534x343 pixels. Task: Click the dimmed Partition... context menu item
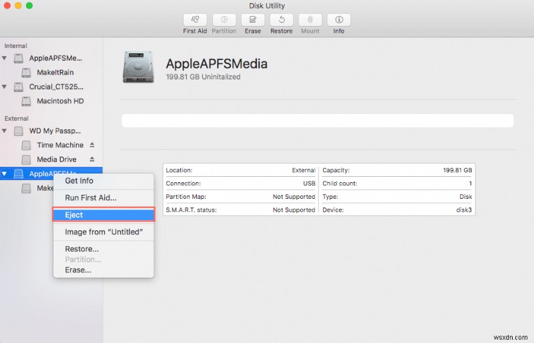coord(103,260)
